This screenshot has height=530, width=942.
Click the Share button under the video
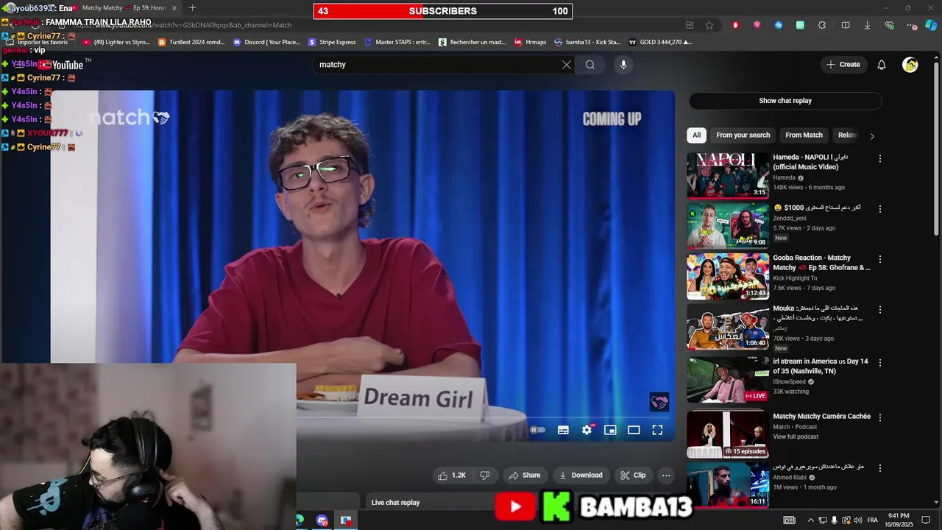(x=525, y=476)
